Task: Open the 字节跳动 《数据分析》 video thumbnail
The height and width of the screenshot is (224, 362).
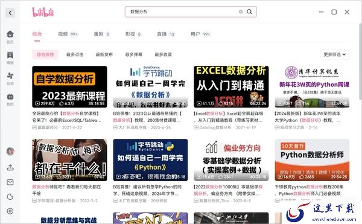Action: 150,86
